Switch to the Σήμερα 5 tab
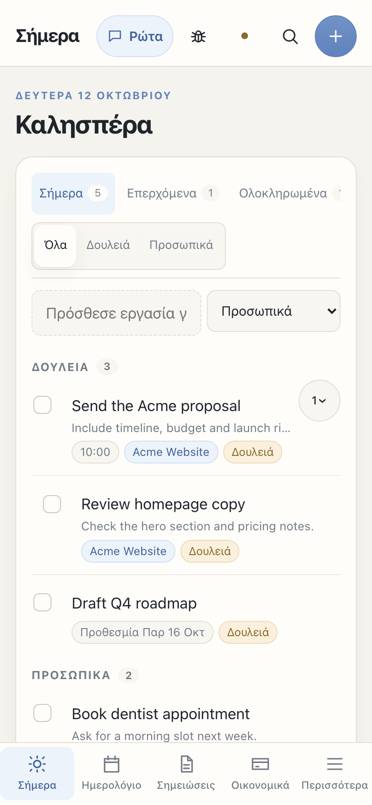The width and height of the screenshot is (372, 805). [73, 193]
